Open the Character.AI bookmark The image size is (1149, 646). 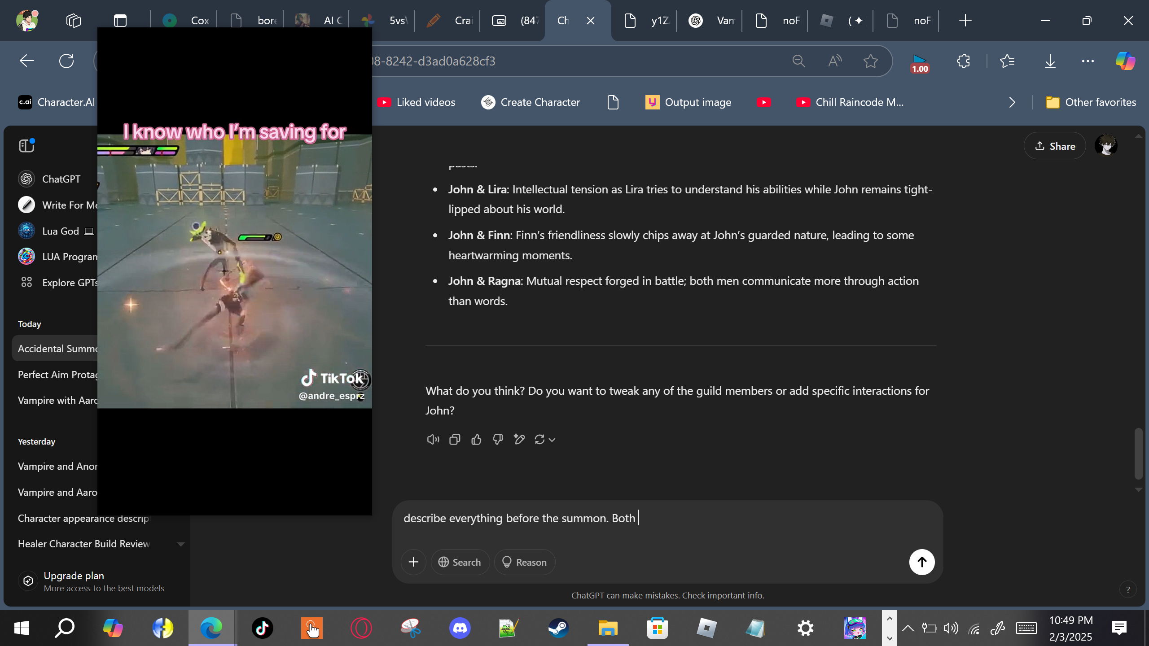(57, 102)
